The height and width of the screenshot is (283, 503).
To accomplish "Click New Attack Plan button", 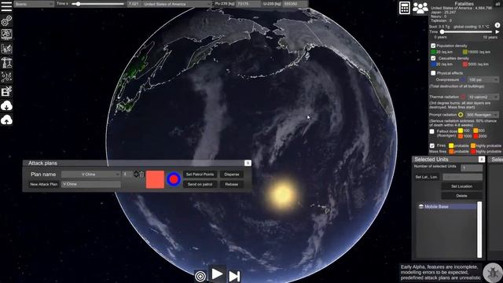I will pyautogui.click(x=44, y=185).
